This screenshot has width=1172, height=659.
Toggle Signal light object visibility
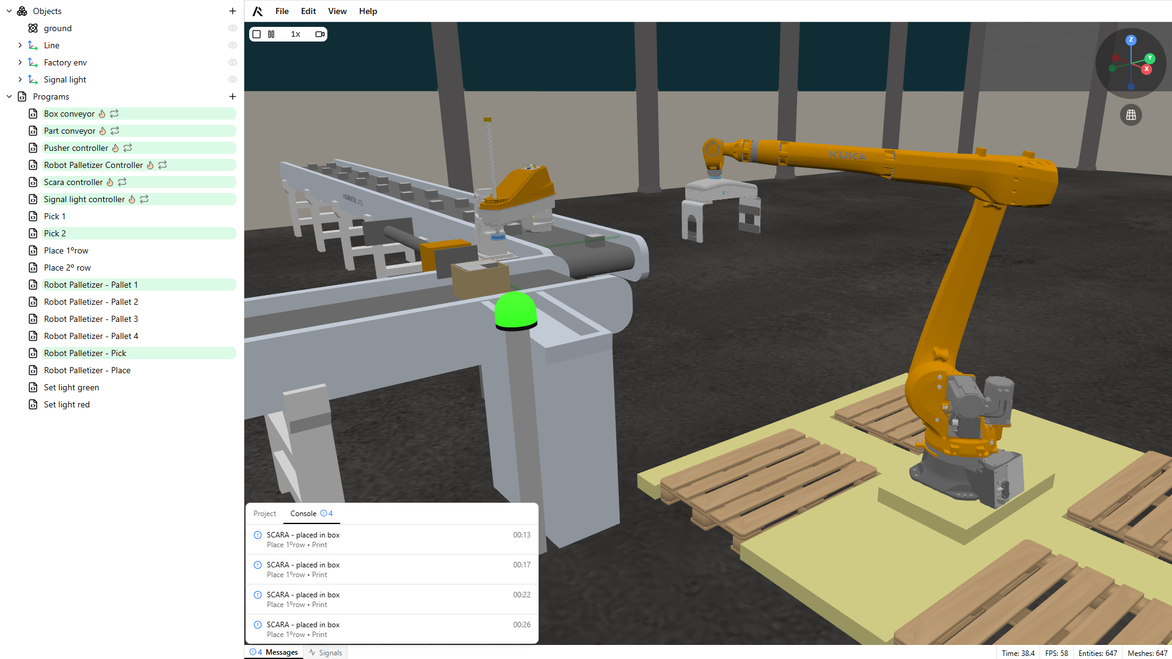click(x=232, y=79)
